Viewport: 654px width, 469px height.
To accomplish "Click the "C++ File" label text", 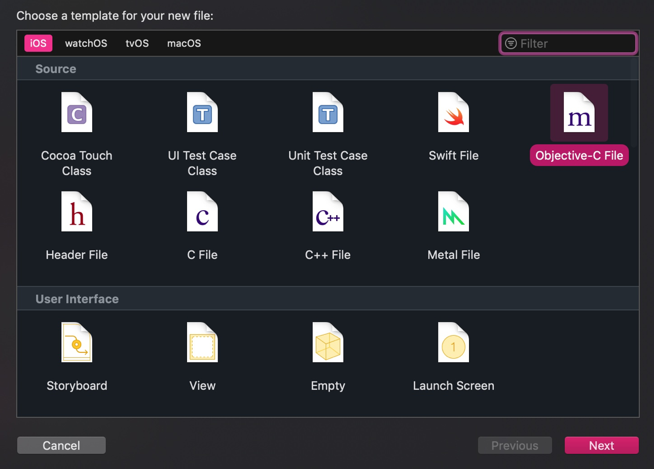I will tap(328, 255).
